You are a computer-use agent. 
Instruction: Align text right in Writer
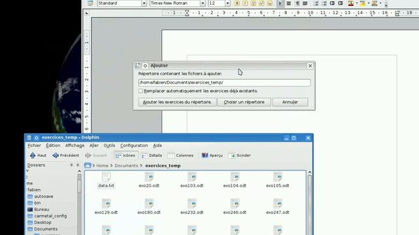coord(297,3)
